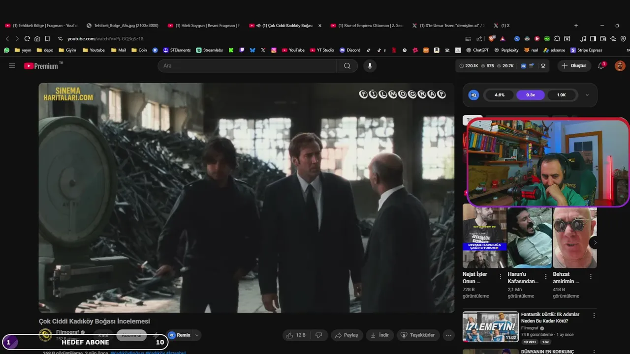Open options for Fantastik Dörtlü video
This screenshot has width=630, height=354.
[x=594, y=315]
